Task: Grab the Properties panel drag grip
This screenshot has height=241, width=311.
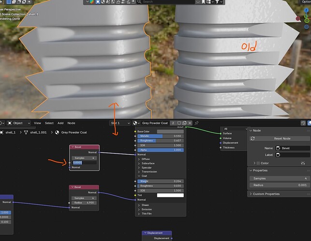Action: [309, 170]
